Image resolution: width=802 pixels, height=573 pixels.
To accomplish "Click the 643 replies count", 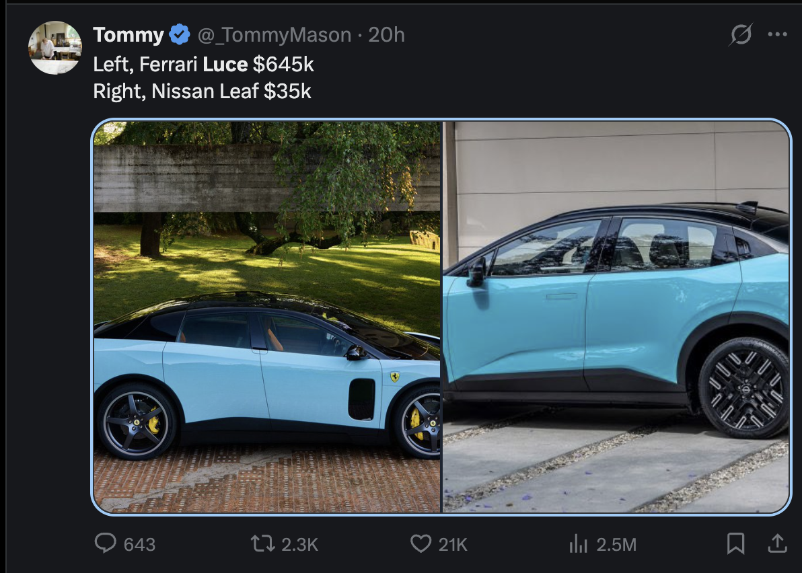I will coord(140,544).
